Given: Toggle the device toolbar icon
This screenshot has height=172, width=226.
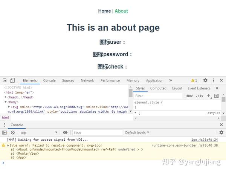Looking at the screenshot, I should 12,80.
